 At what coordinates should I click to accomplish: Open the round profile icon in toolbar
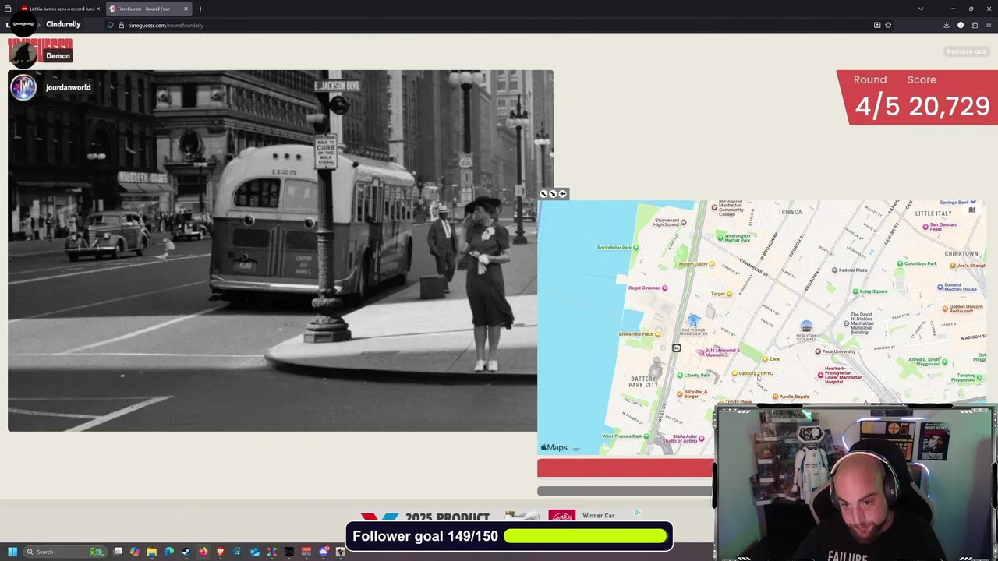point(961,25)
